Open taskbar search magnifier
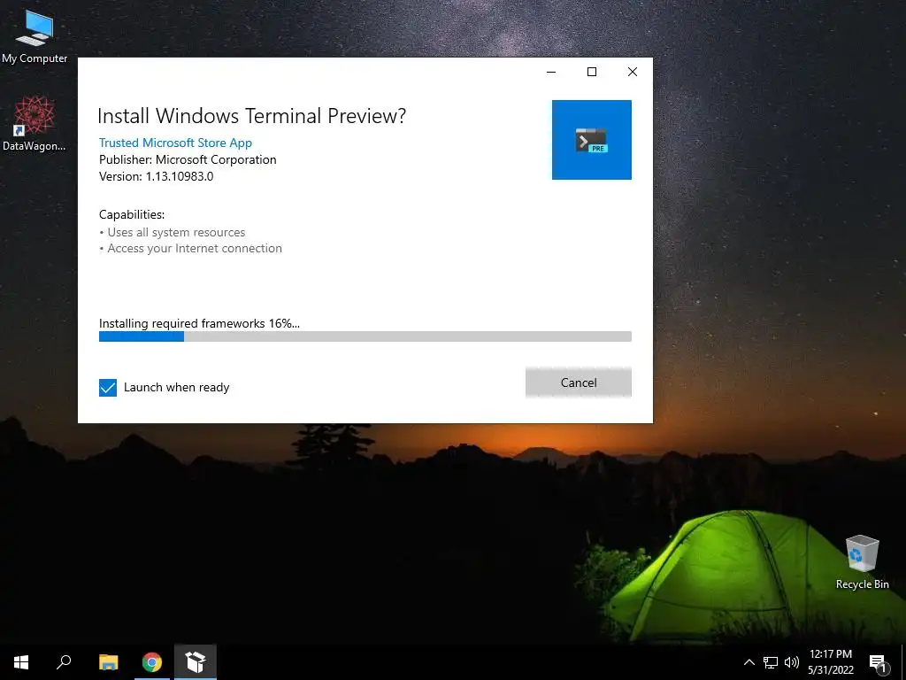This screenshot has width=906, height=680. click(x=64, y=662)
